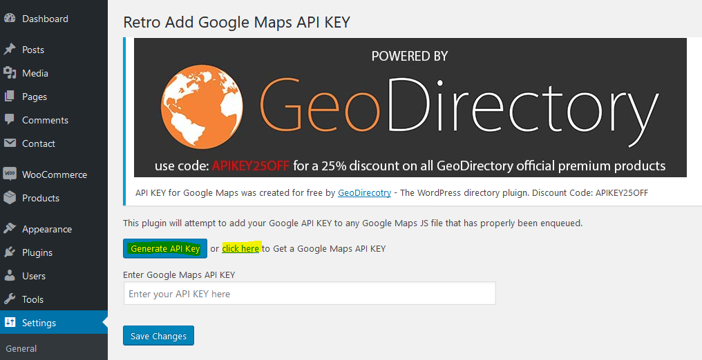
Task: Click 'Discount Code: APIKEY25OFF' text
Action: click(x=589, y=192)
